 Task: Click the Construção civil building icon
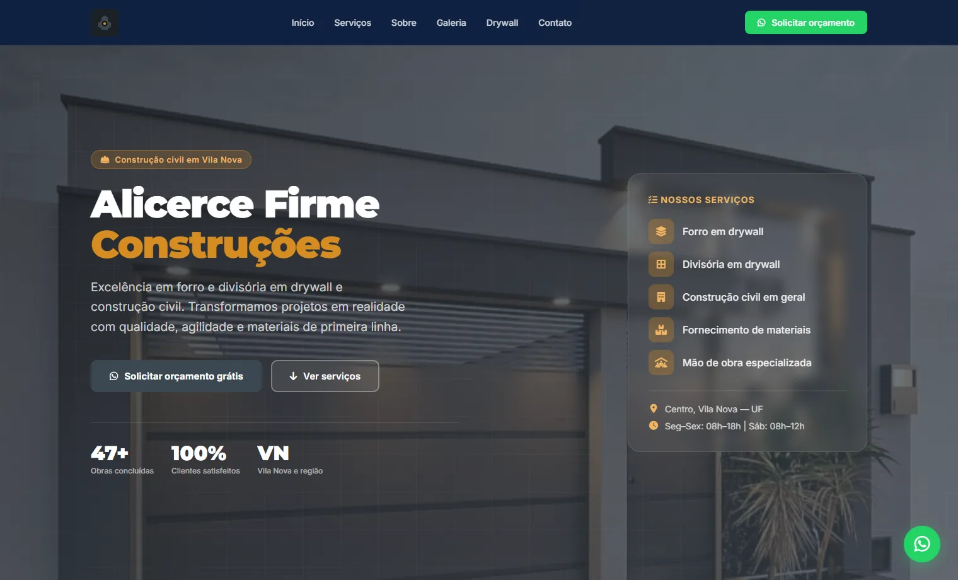tap(661, 297)
